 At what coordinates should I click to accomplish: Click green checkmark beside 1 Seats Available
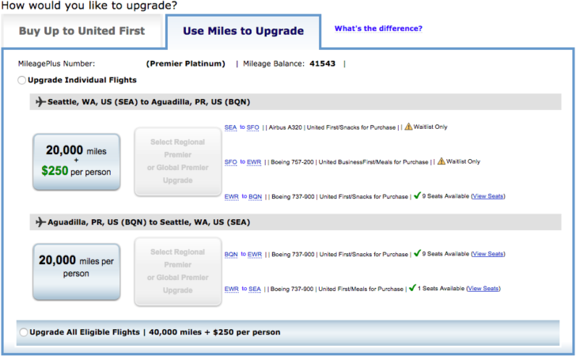click(x=412, y=288)
